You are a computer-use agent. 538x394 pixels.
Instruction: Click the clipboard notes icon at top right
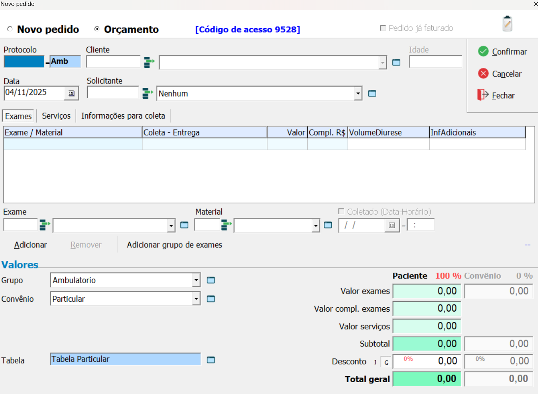tap(507, 24)
